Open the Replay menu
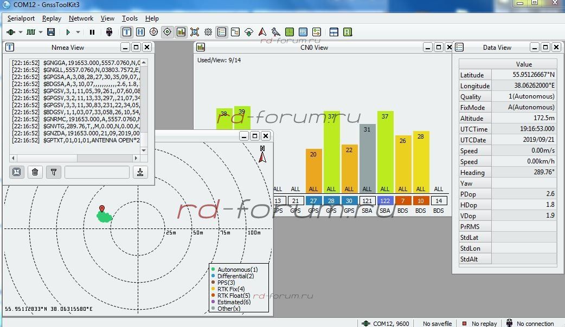Viewport: 565px width, 327px height. (x=52, y=18)
